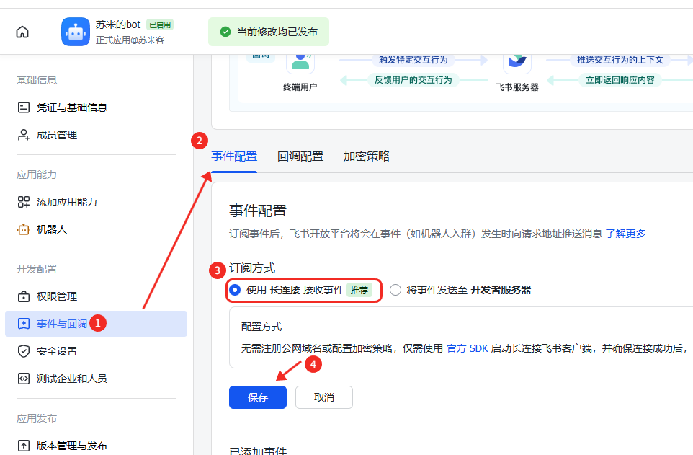Click the 成员管理 person icon
Screen dimensions: 693x455
[x=24, y=135]
